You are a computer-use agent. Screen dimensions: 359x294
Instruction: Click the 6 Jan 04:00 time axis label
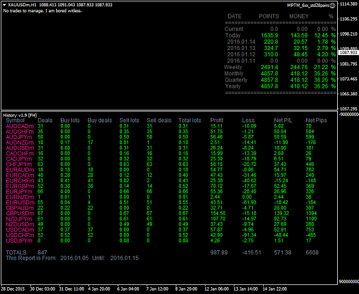[128, 289]
